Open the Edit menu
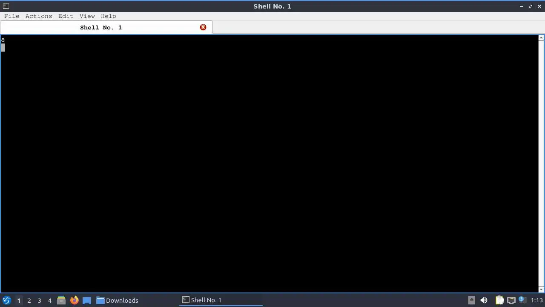 66,16
